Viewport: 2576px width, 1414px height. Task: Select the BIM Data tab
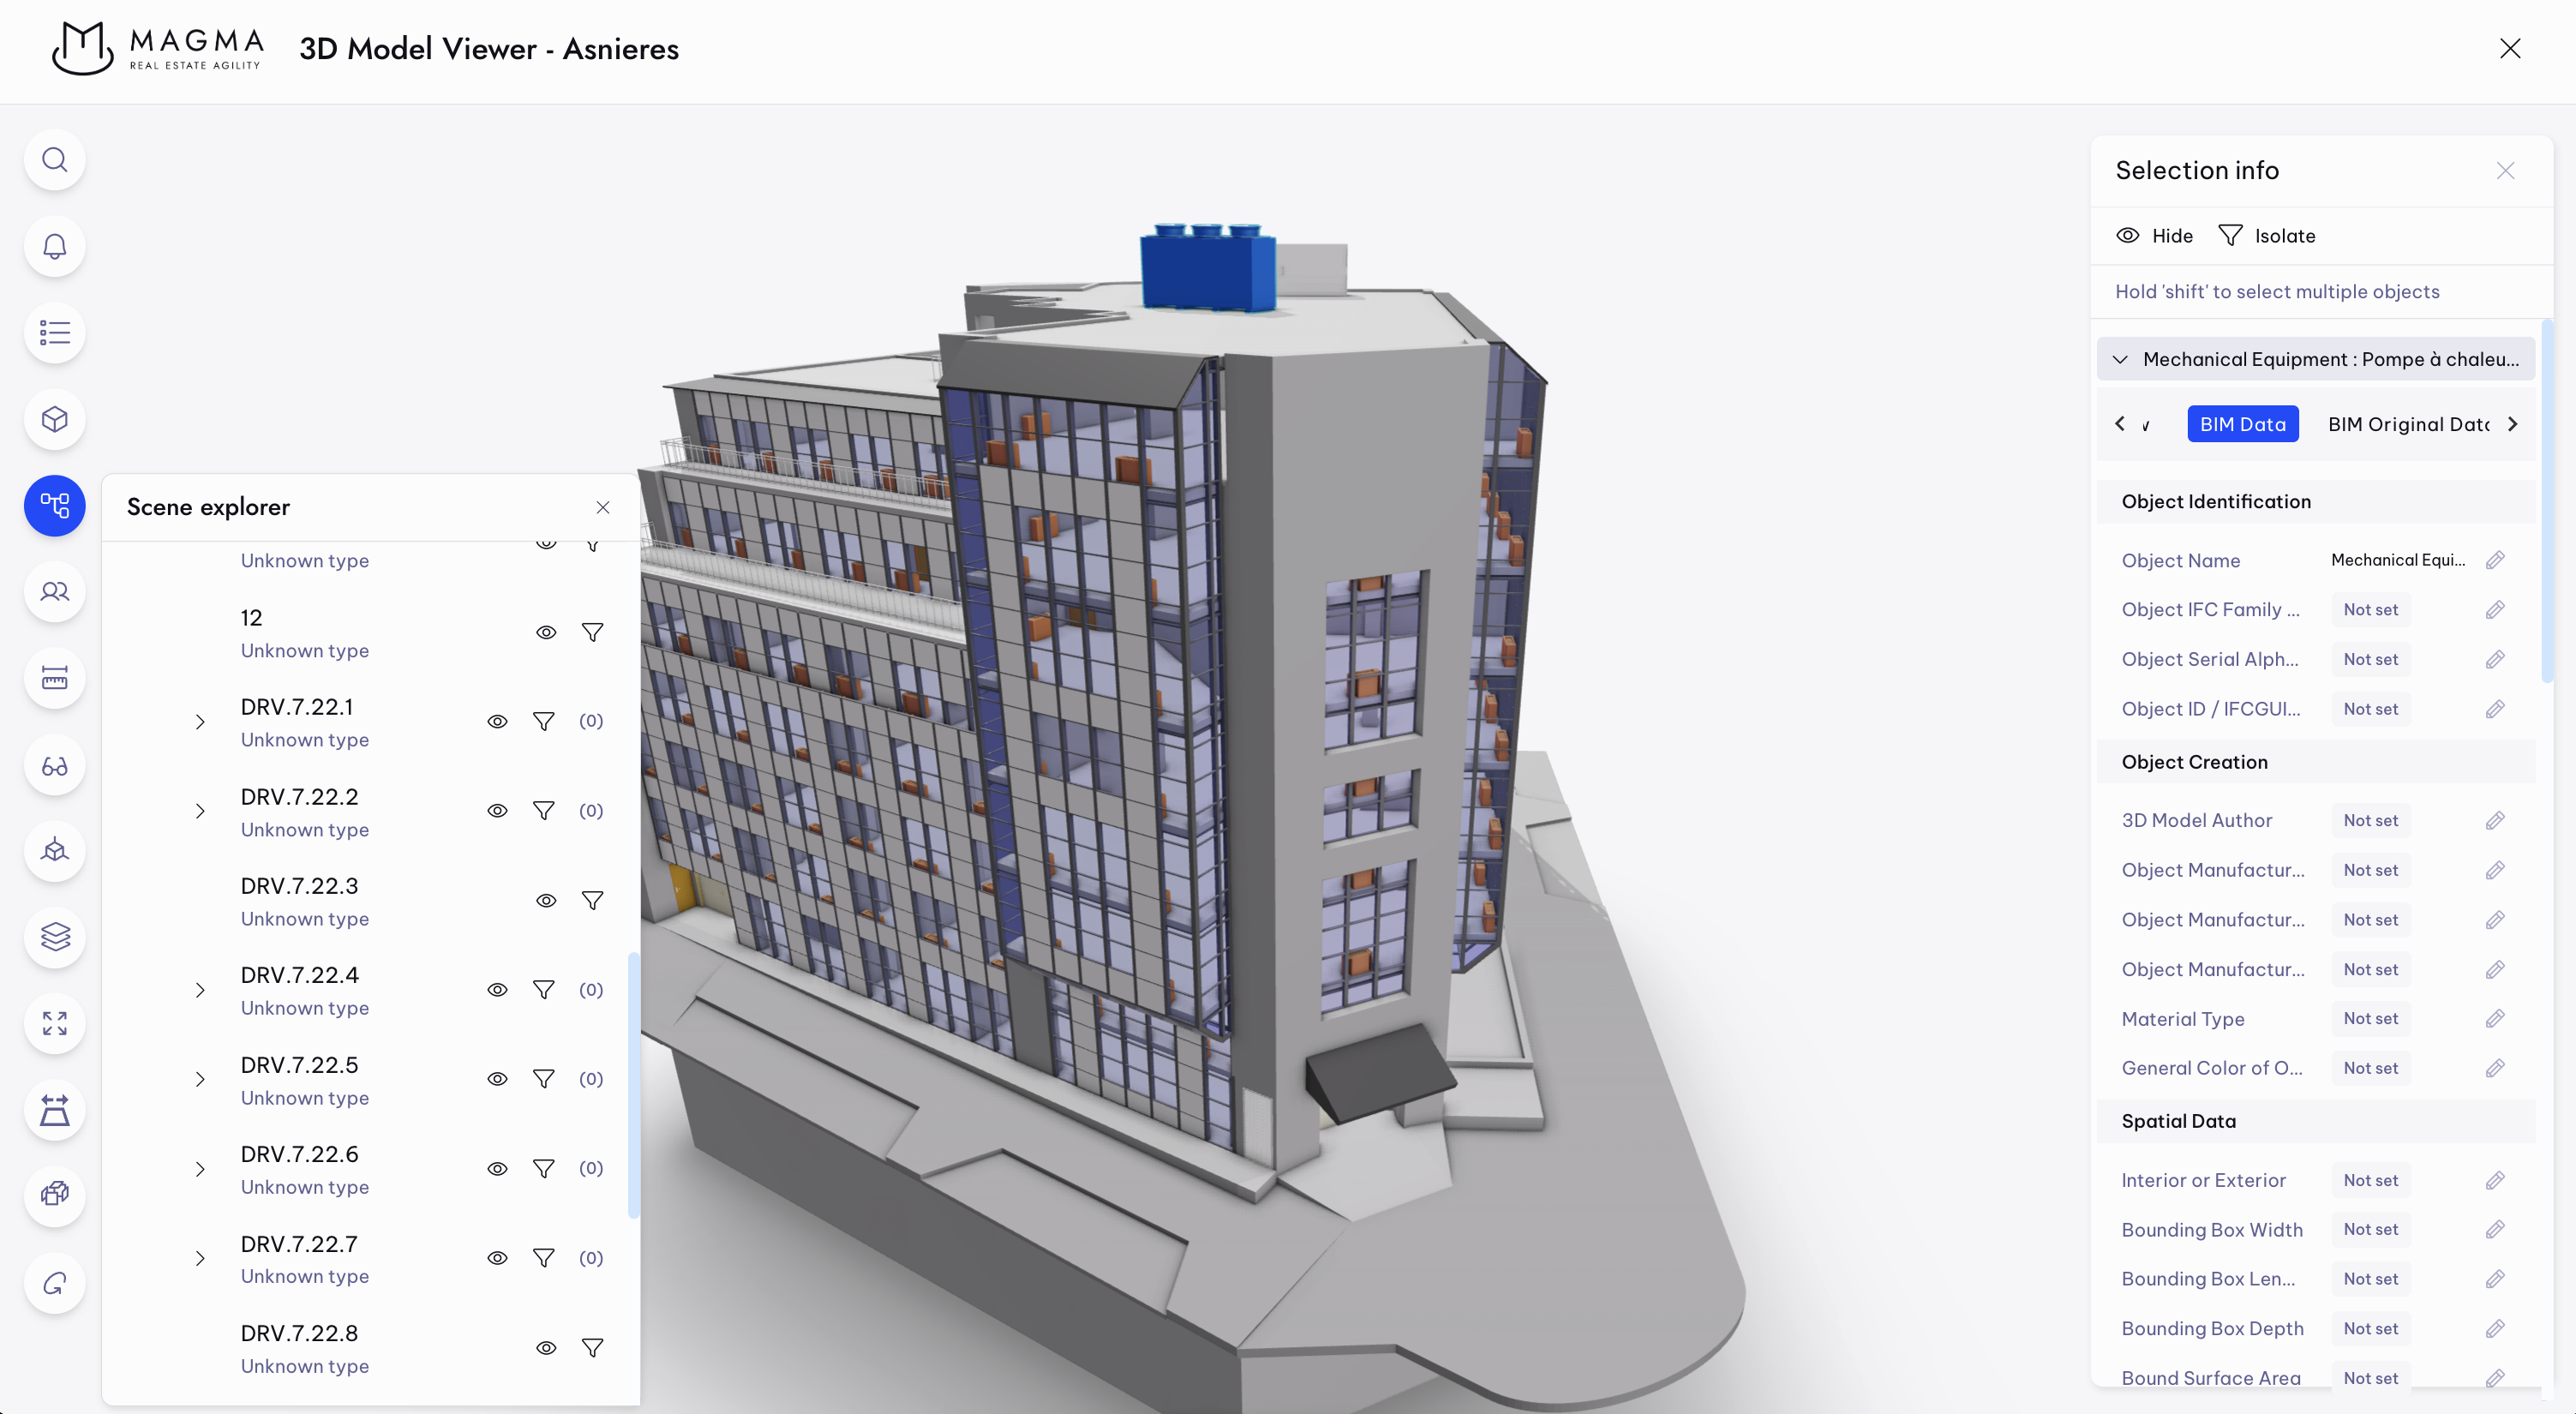point(2242,424)
